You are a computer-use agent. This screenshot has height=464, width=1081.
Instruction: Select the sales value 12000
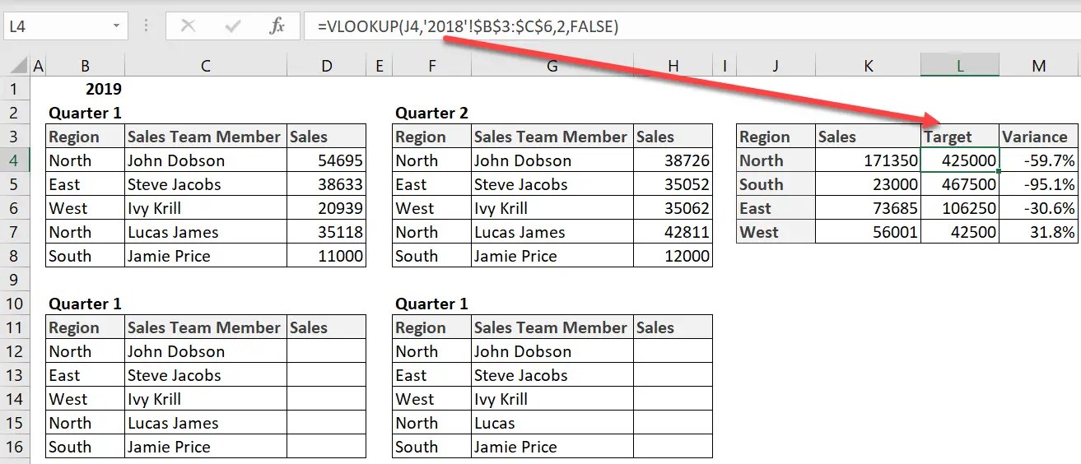(673, 256)
